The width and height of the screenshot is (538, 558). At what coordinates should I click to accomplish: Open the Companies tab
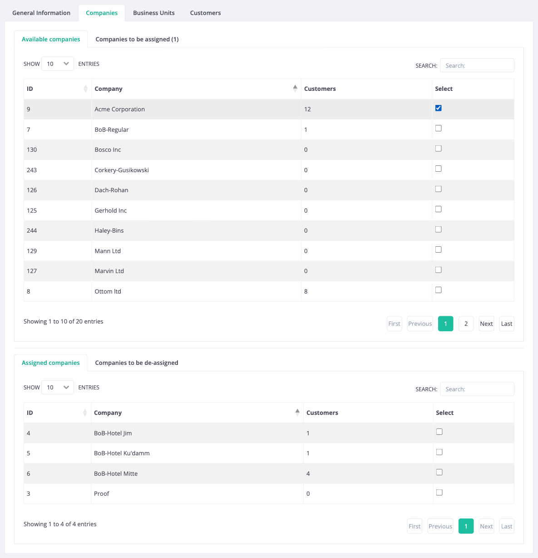click(x=102, y=13)
